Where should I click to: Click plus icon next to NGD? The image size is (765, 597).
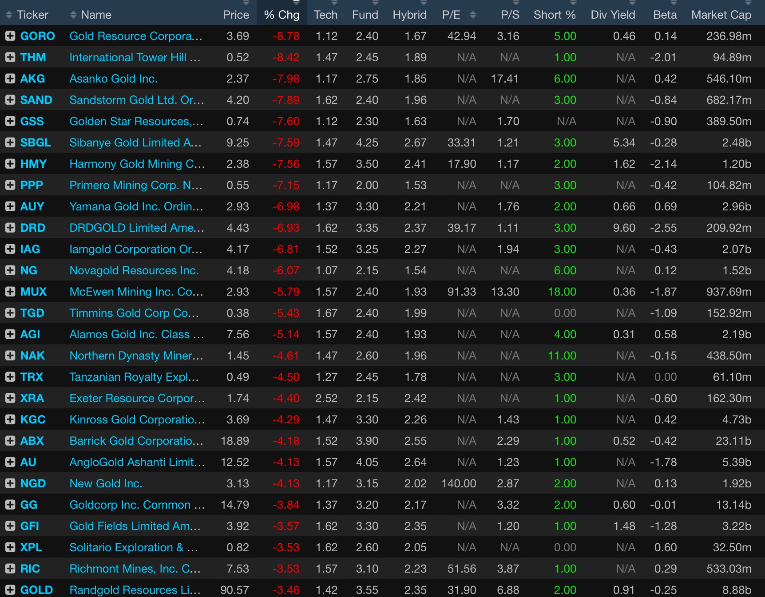pos(10,483)
